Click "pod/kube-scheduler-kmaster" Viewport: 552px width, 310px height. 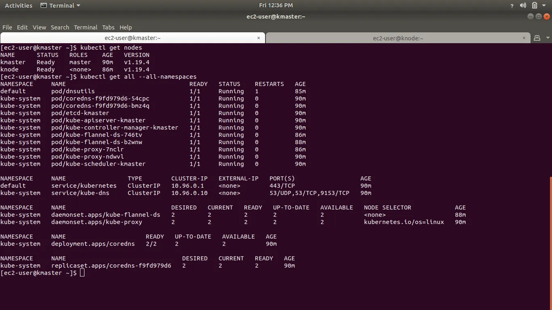[x=99, y=164]
